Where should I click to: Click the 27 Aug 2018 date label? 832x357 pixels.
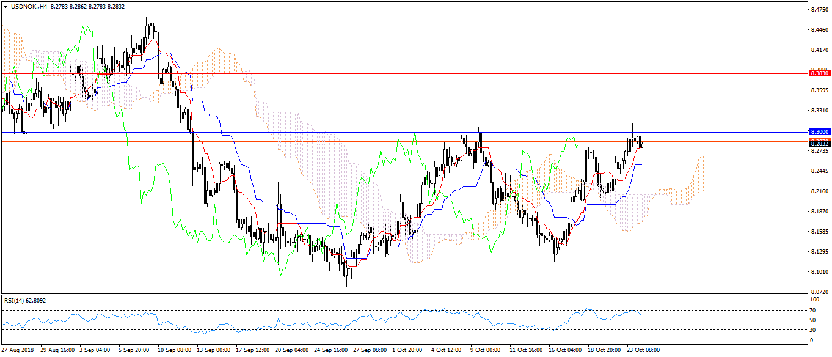coord(18,351)
